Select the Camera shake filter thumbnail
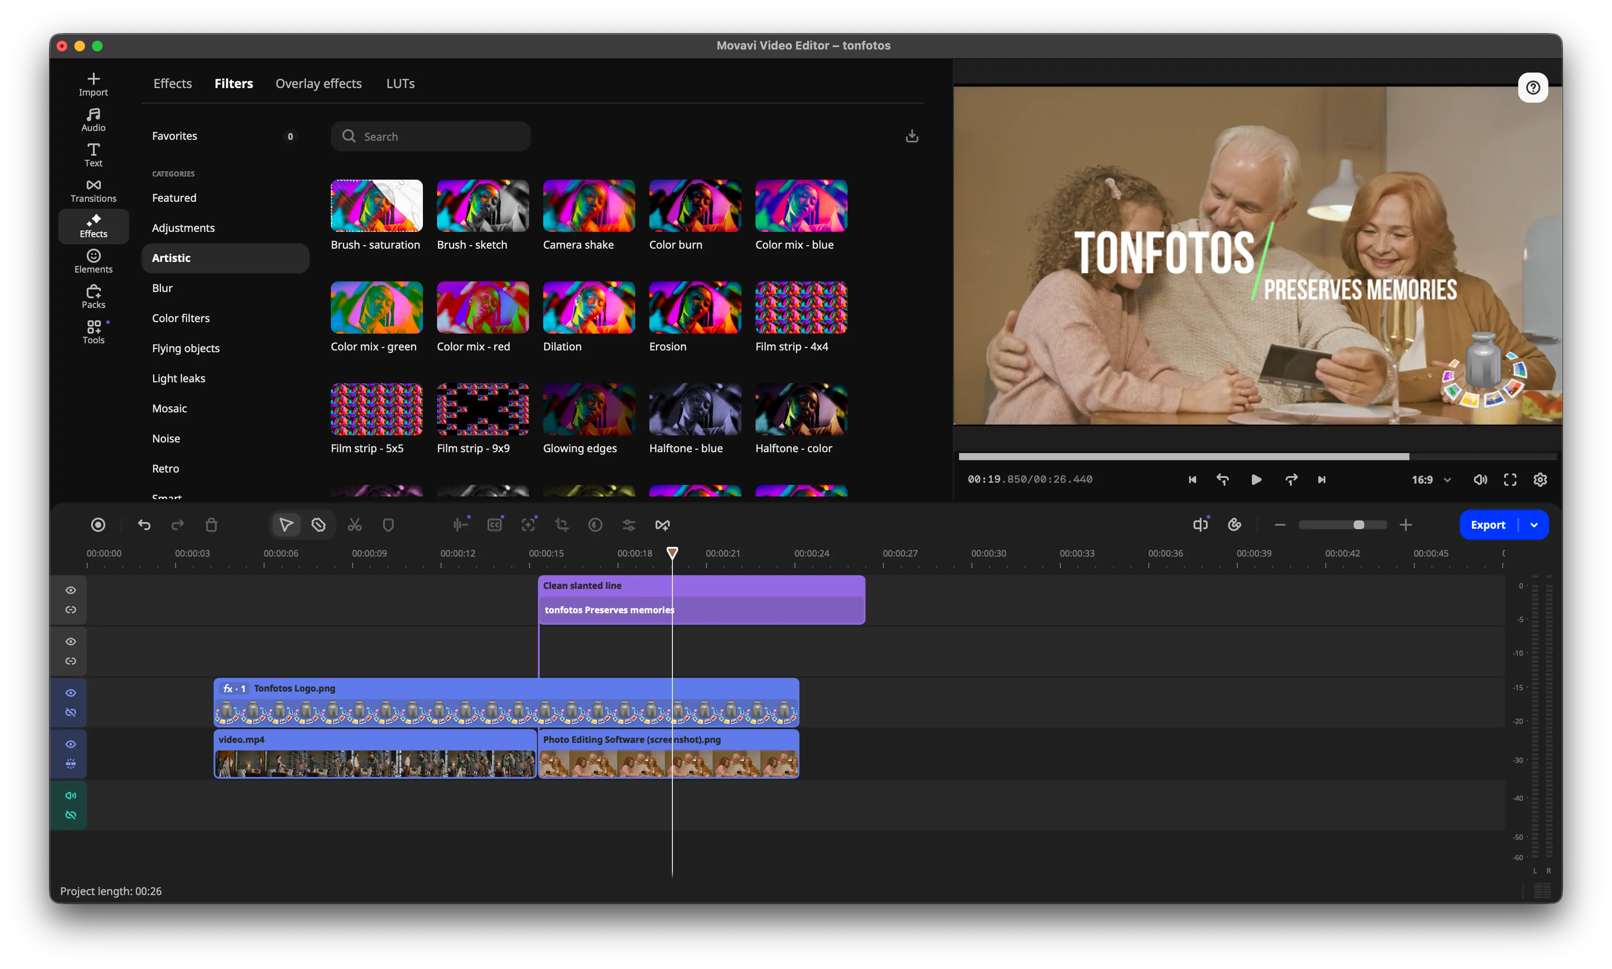The width and height of the screenshot is (1612, 969). click(x=589, y=206)
